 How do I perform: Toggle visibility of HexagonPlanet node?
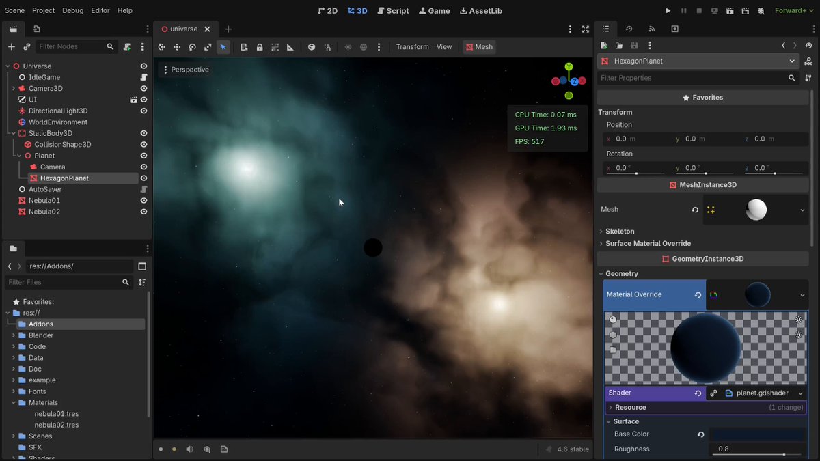coord(143,178)
